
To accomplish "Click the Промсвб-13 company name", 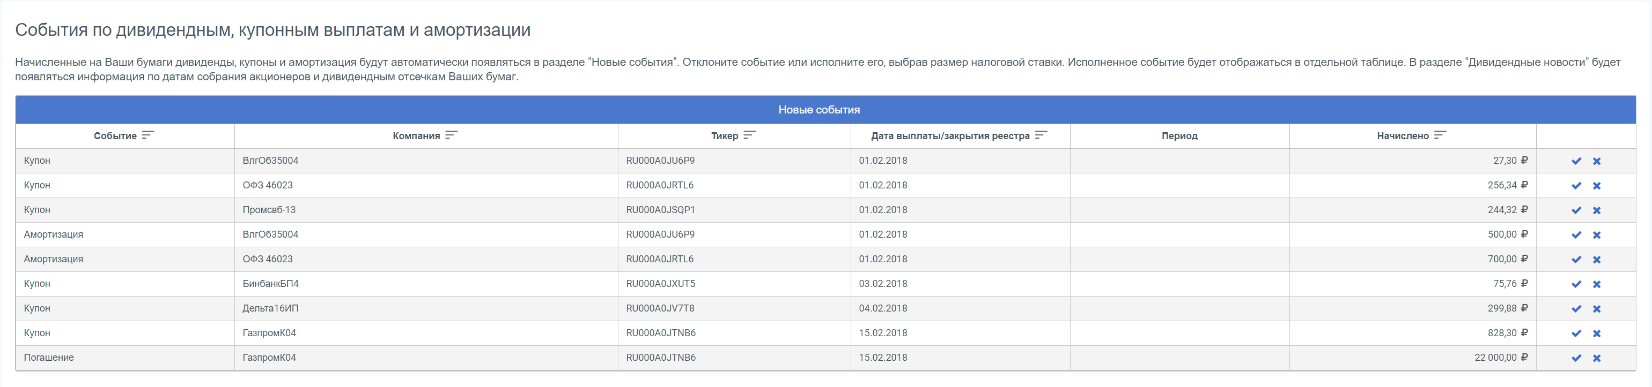I will [269, 210].
